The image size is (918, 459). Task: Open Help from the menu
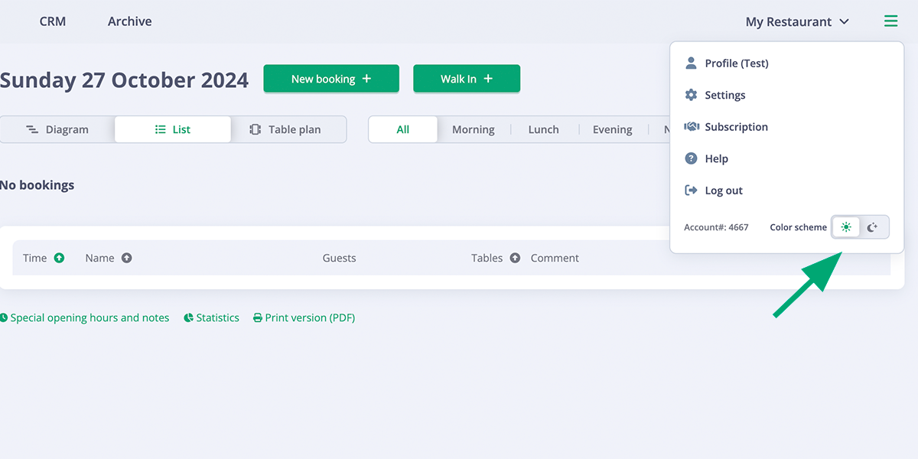click(716, 158)
